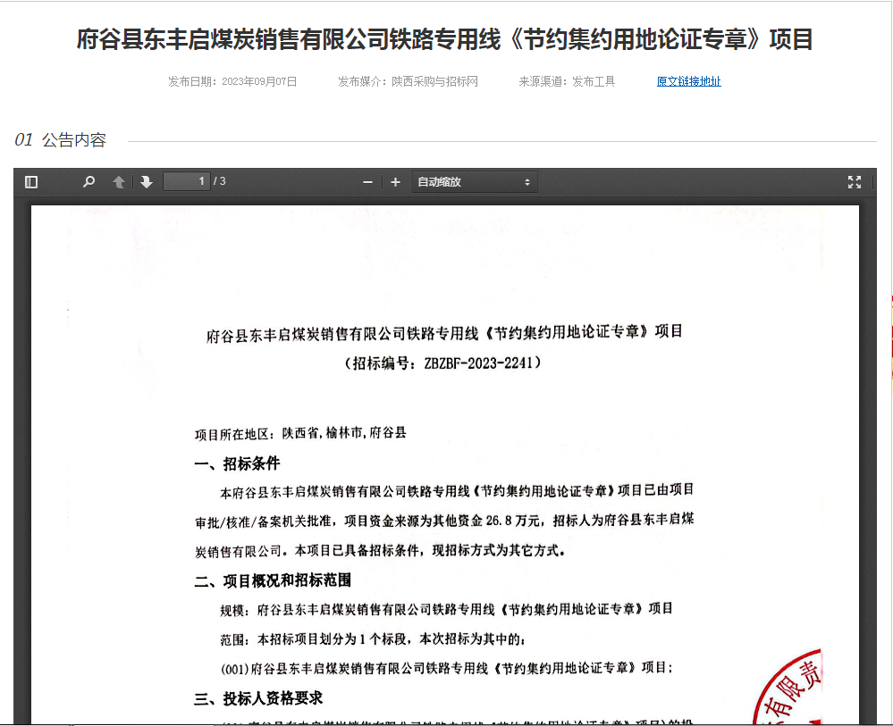893x726 pixels.
Task: Click the 来源渠道: 发布工具 text
Action: [567, 81]
